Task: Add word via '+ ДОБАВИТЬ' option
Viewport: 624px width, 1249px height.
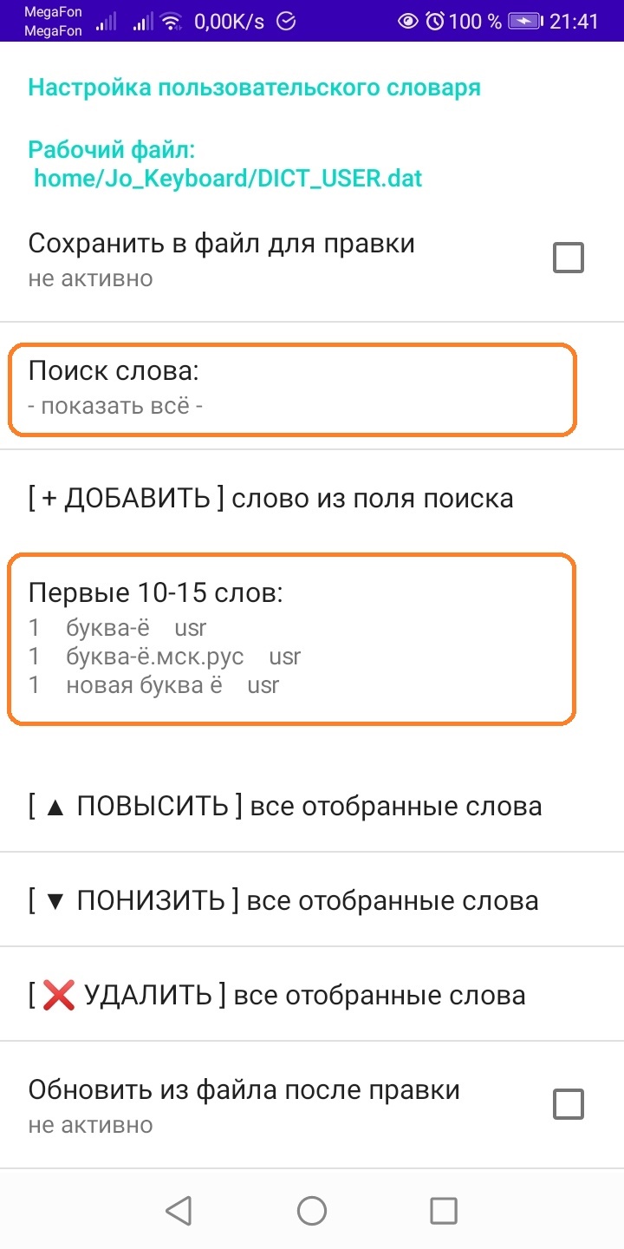Action: click(312, 498)
